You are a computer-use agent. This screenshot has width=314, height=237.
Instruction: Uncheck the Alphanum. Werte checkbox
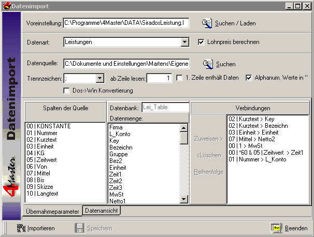point(249,78)
